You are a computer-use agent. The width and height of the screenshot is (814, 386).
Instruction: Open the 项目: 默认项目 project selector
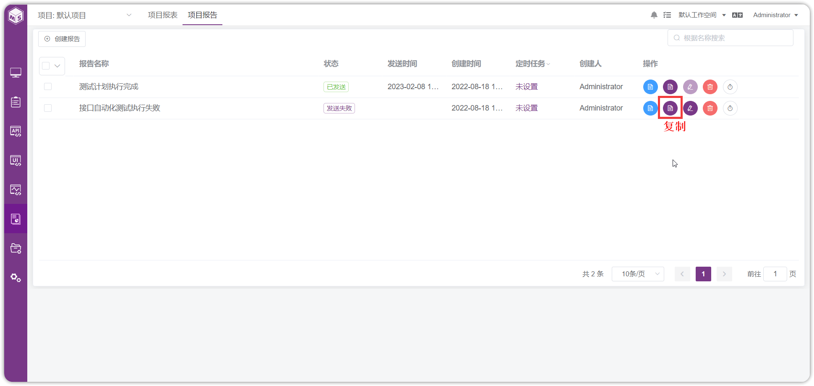click(85, 15)
